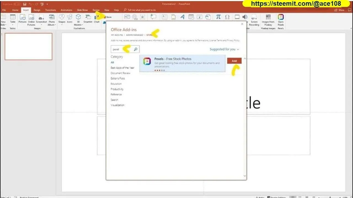Choose the Education category
Image resolution: width=353 pixels, height=198 pixels.
pos(116,84)
